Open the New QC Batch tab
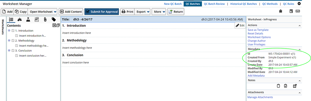 (173, 4)
